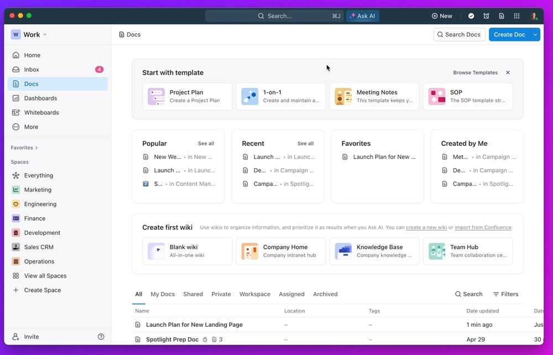The height and width of the screenshot is (355, 553).
Task: Open Filters for the docs list
Action: click(x=505, y=294)
